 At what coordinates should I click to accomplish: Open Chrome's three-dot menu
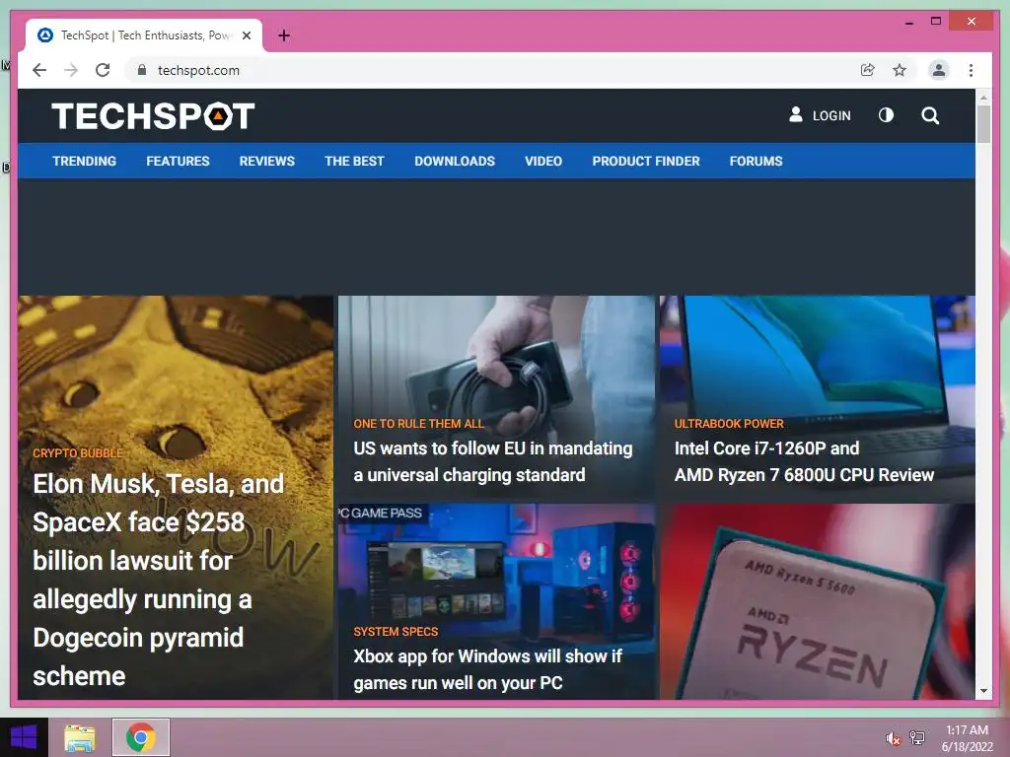pos(971,70)
